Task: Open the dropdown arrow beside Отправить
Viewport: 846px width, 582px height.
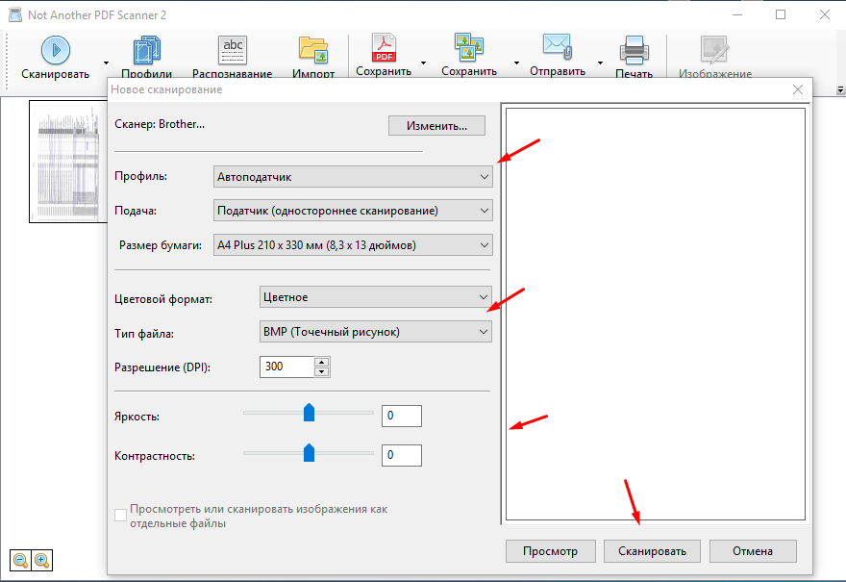Action: pos(600,63)
